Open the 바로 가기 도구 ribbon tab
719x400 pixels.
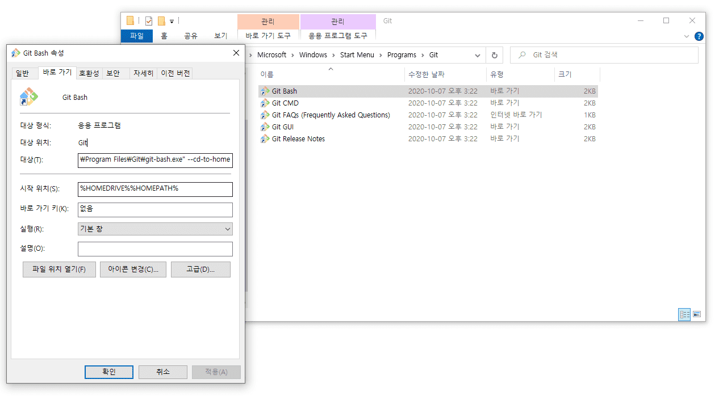(268, 36)
